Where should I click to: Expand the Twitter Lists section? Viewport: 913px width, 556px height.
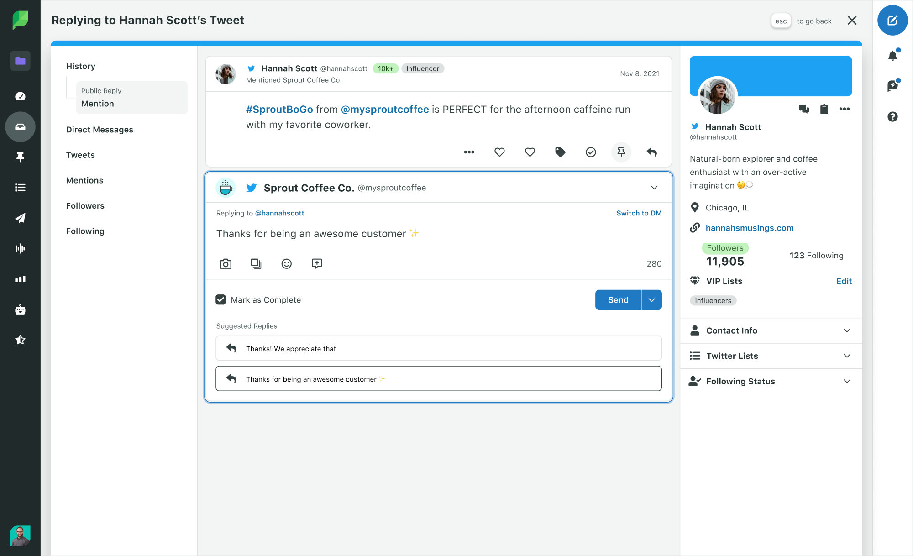click(x=771, y=356)
